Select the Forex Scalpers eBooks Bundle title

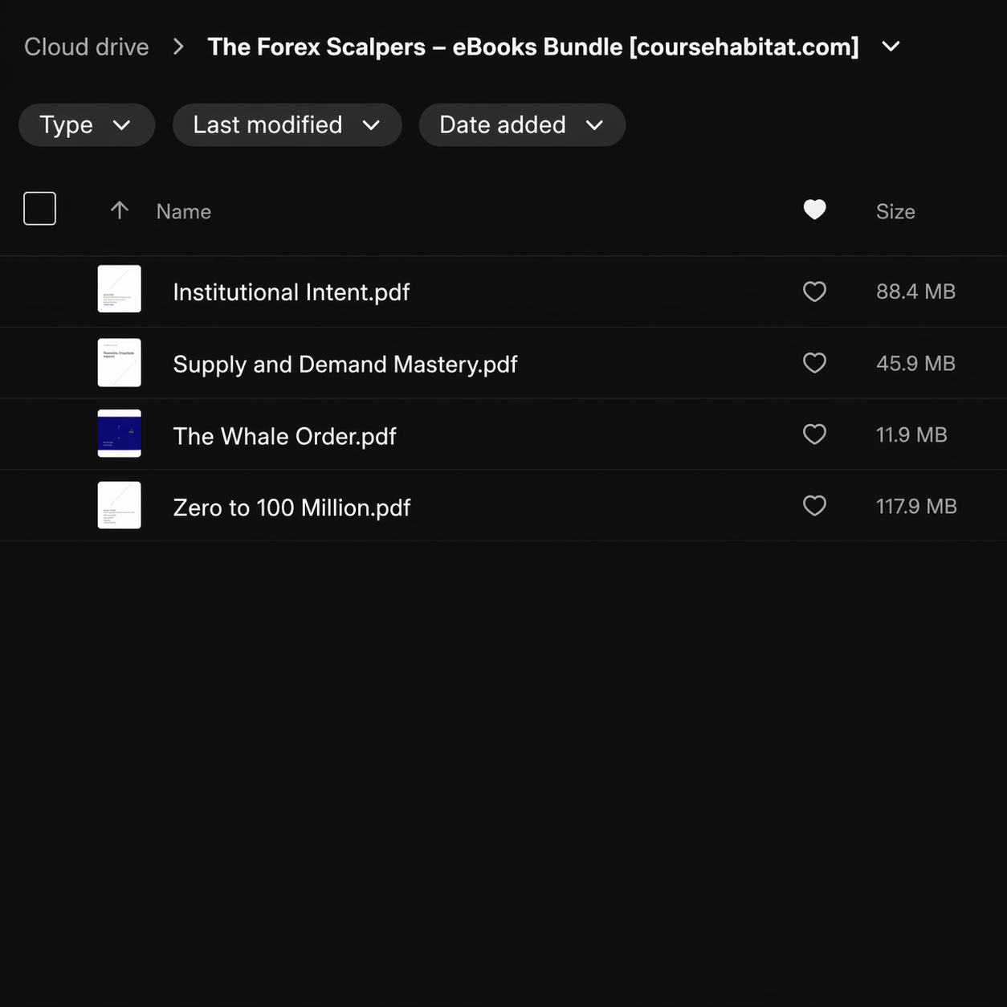pos(533,47)
